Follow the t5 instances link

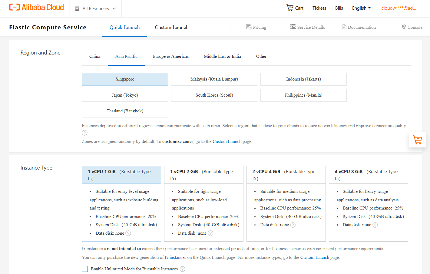pos(175,257)
